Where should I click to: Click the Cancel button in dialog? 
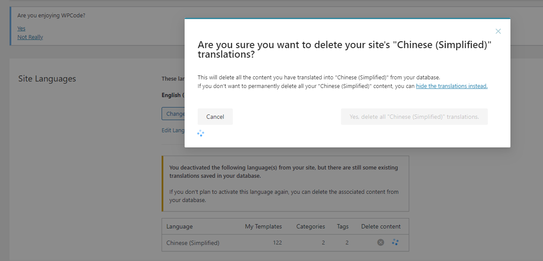tap(215, 117)
